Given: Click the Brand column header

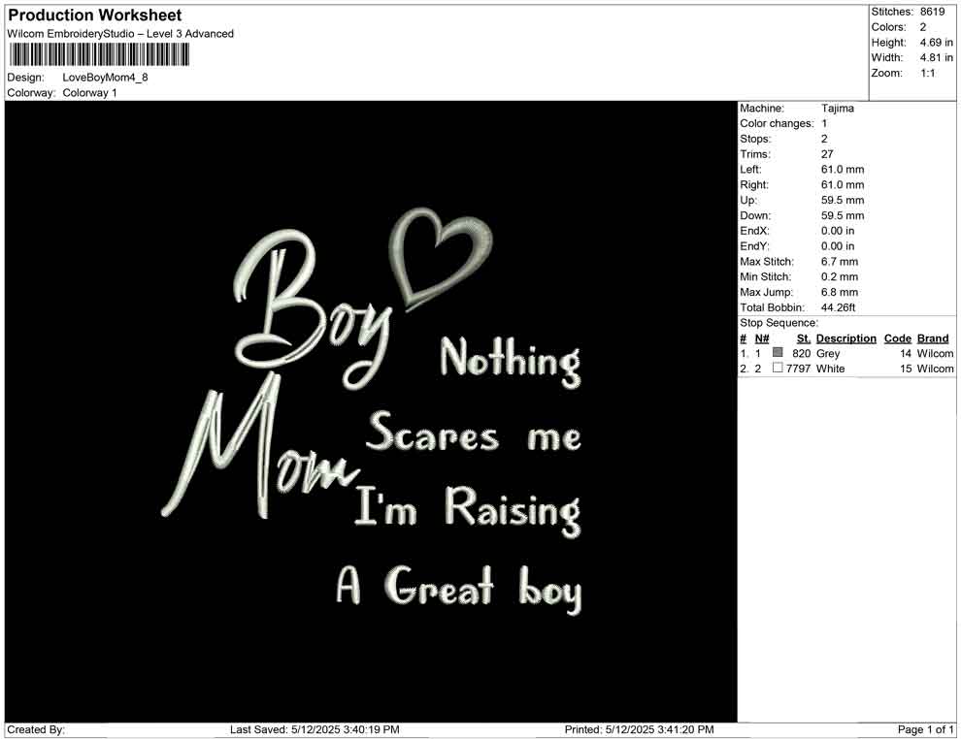Looking at the screenshot, I should click(932, 337).
